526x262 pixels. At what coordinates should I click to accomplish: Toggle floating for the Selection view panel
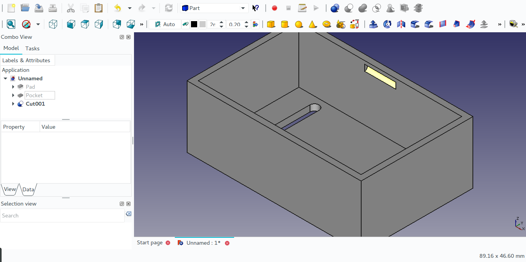pyautogui.click(x=122, y=204)
